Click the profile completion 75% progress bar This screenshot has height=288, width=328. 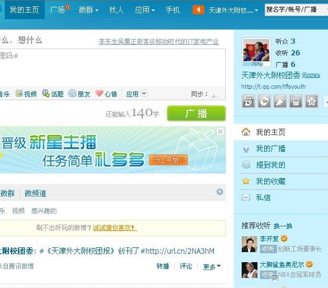[256, 64]
